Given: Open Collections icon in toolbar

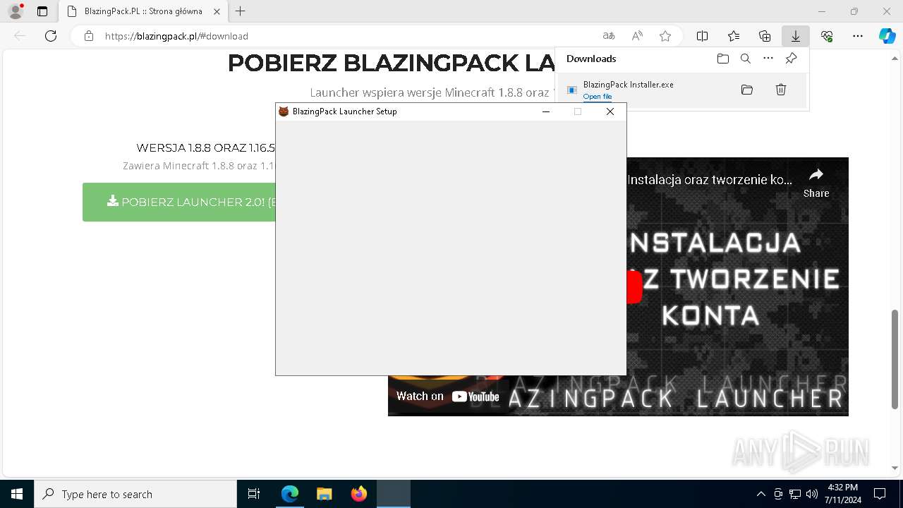Looking at the screenshot, I should tap(765, 36).
